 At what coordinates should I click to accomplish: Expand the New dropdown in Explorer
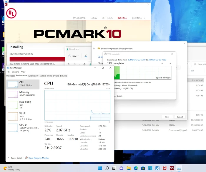74,56
